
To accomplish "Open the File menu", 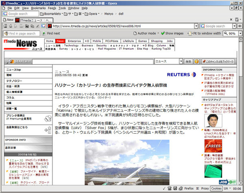I will point(9,8).
